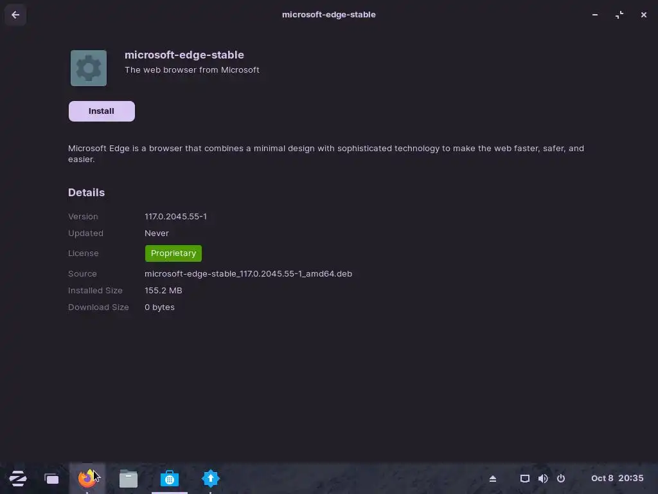Viewport: 658px width, 494px height.
Task: Click the eject media tray icon
Action: pos(493,479)
